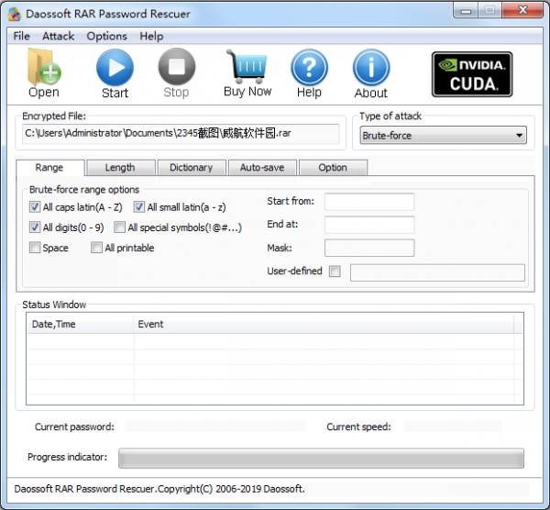
Task: Click the Current speed label
Action: coord(358,427)
